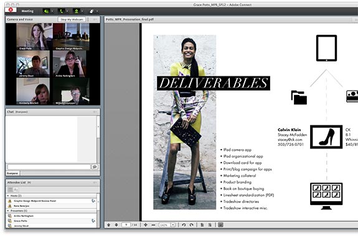Toggle the green speaker audio icon

(x=47, y=11)
